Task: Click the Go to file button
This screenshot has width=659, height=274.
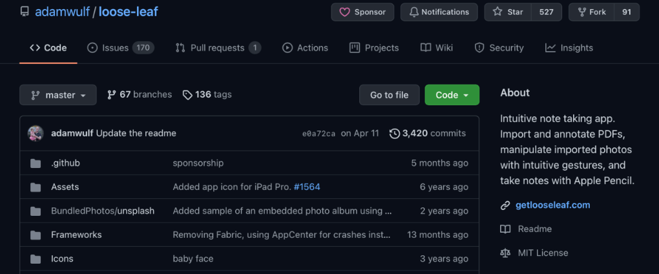Action: 389,95
